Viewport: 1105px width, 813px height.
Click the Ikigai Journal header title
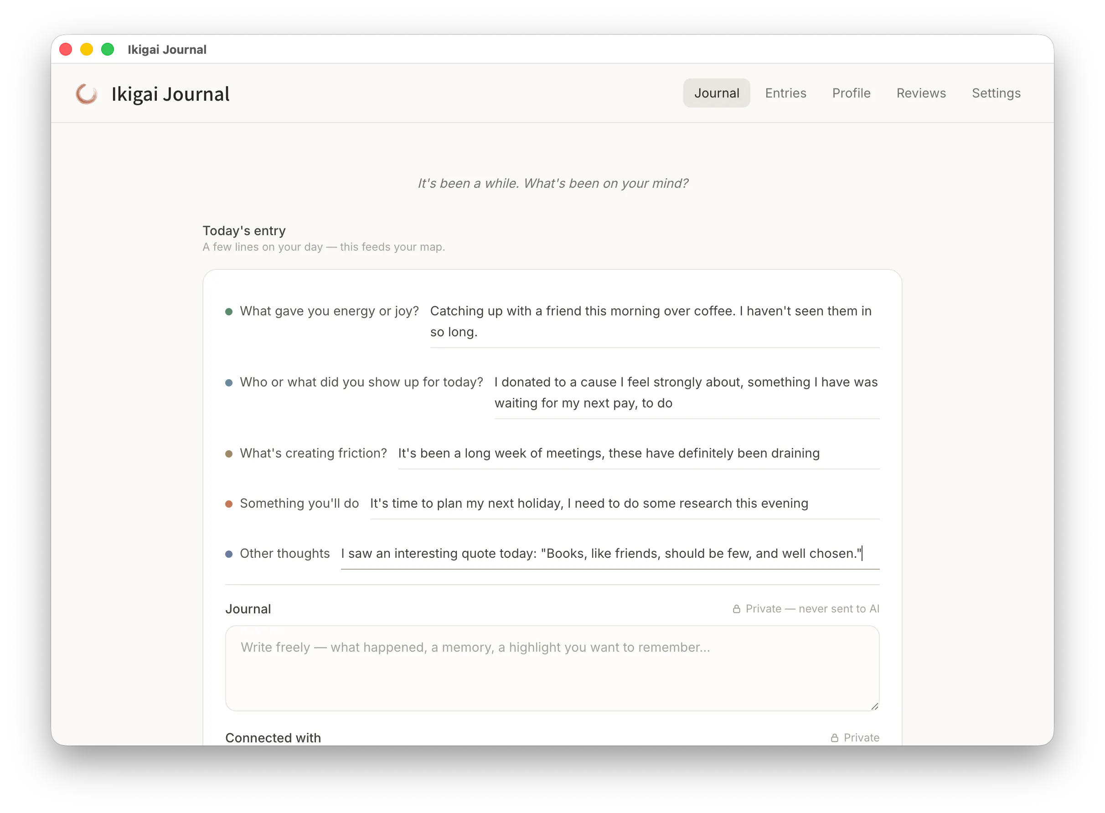pyautogui.click(x=170, y=94)
